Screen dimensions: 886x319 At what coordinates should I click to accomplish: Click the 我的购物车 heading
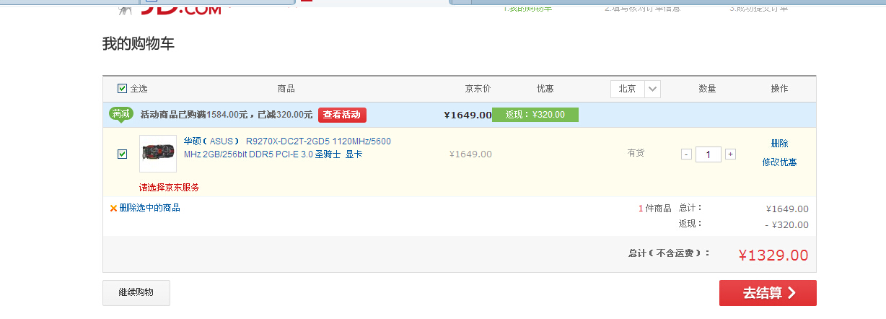[139, 44]
